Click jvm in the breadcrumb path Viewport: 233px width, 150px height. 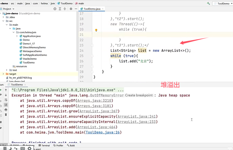click(53, 3)
